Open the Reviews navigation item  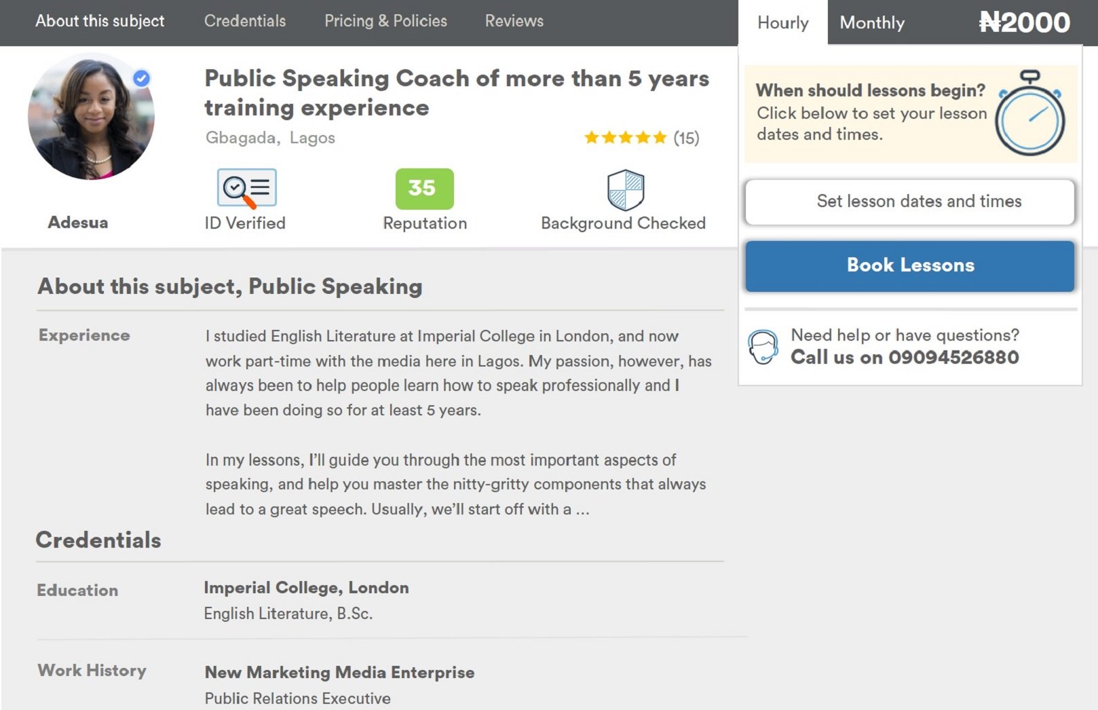(514, 21)
